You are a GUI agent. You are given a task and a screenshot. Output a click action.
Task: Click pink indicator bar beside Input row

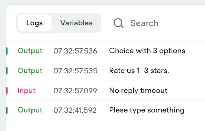(7, 91)
